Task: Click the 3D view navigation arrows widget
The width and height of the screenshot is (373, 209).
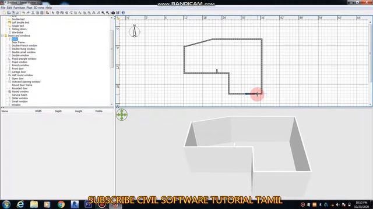Action: [122, 115]
